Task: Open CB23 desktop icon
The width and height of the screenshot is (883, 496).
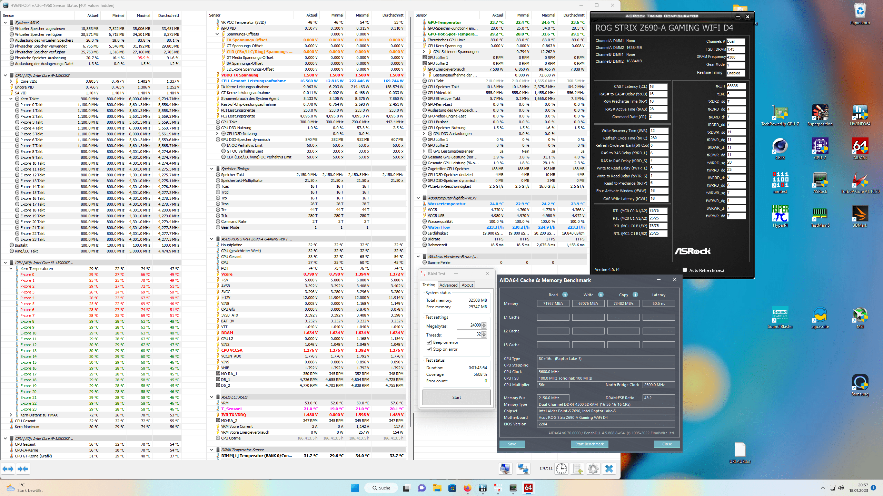Action: pyautogui.click(x=780, y=149)
